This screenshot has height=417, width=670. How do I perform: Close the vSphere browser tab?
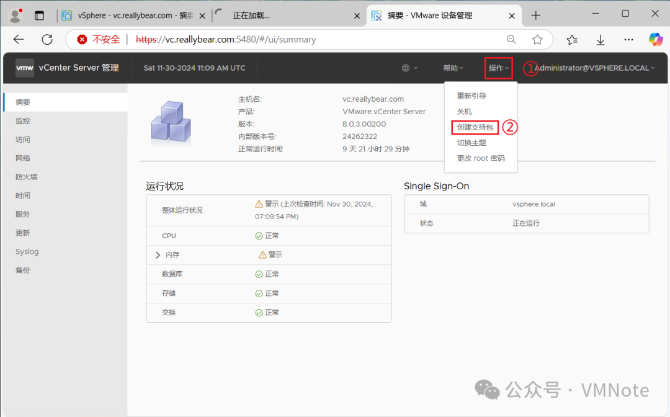(202, 16)
